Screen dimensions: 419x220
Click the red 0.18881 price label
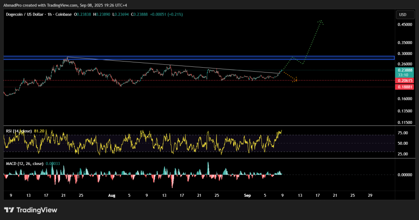[x=404, y=87]
